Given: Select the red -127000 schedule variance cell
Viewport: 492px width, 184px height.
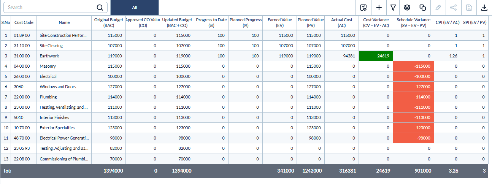Looking at the screenshot, I should 414,87.
